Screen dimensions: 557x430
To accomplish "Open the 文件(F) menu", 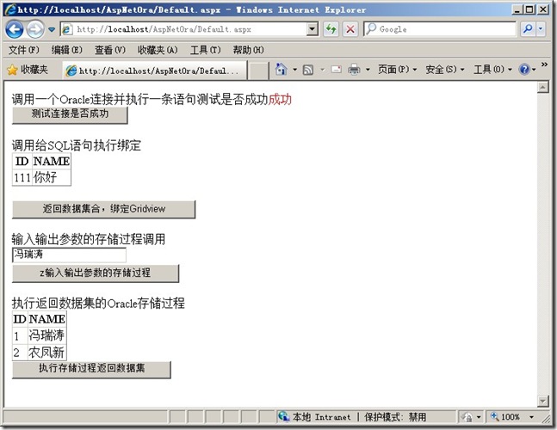I will pyautogui.click(x=24, y=50).
